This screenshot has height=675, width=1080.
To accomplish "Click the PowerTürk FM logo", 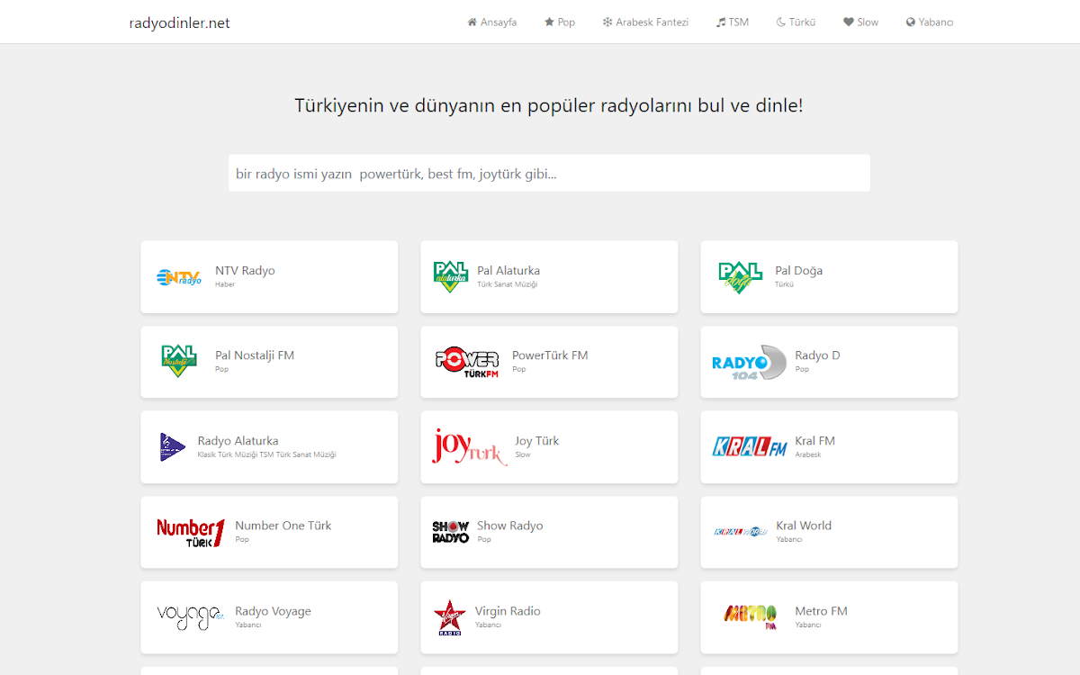I will 467,362.
